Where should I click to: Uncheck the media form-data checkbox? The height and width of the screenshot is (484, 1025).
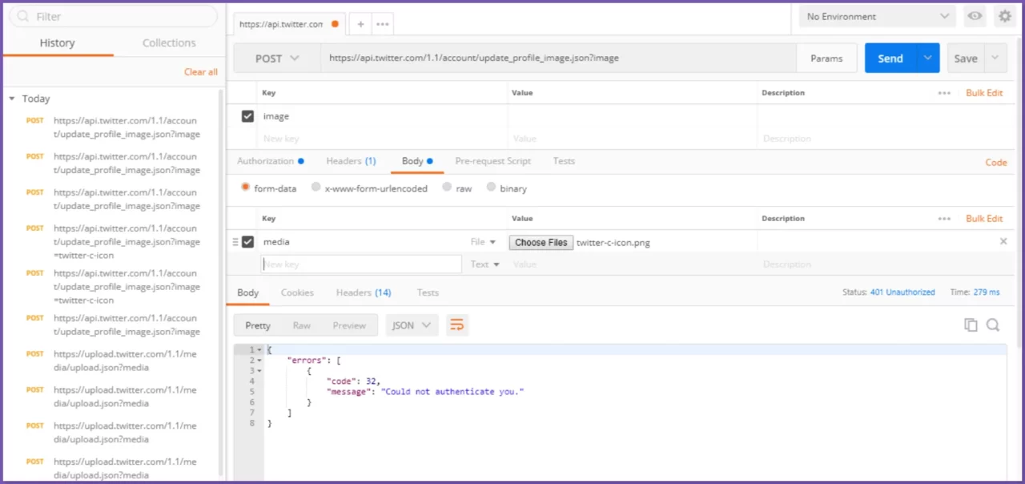[248, 242]
